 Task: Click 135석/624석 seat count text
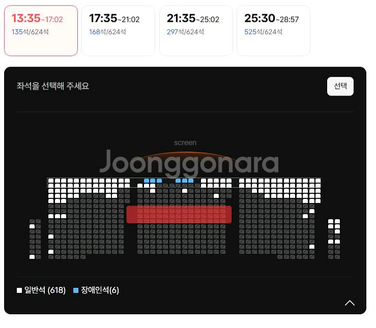pos(30,32)
